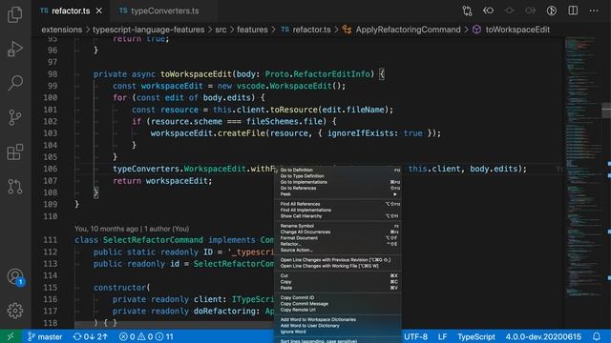Select Copy Commit ID

tap(338, 297)
